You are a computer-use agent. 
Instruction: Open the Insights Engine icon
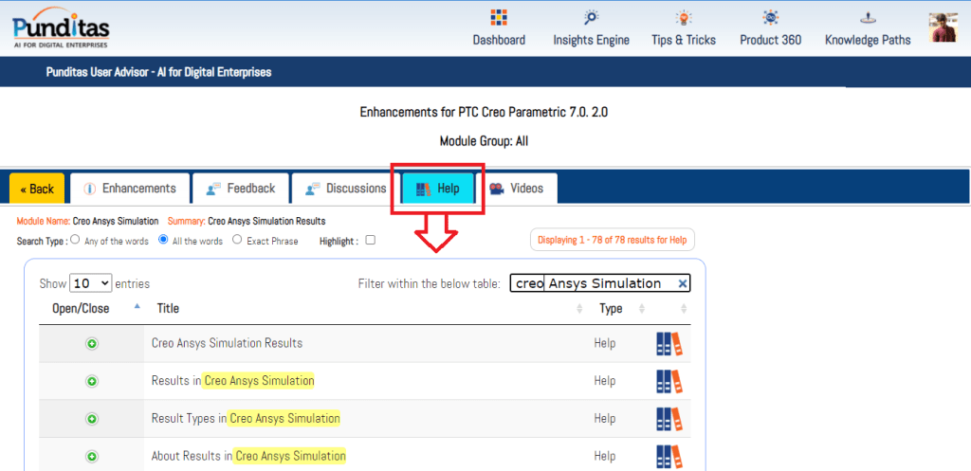coord(591,18)
